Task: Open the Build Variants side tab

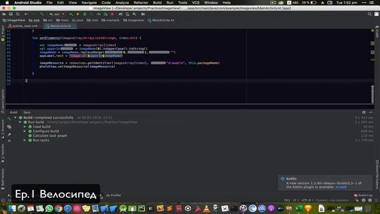Action: pyautogui.click(x=2, y=179)
